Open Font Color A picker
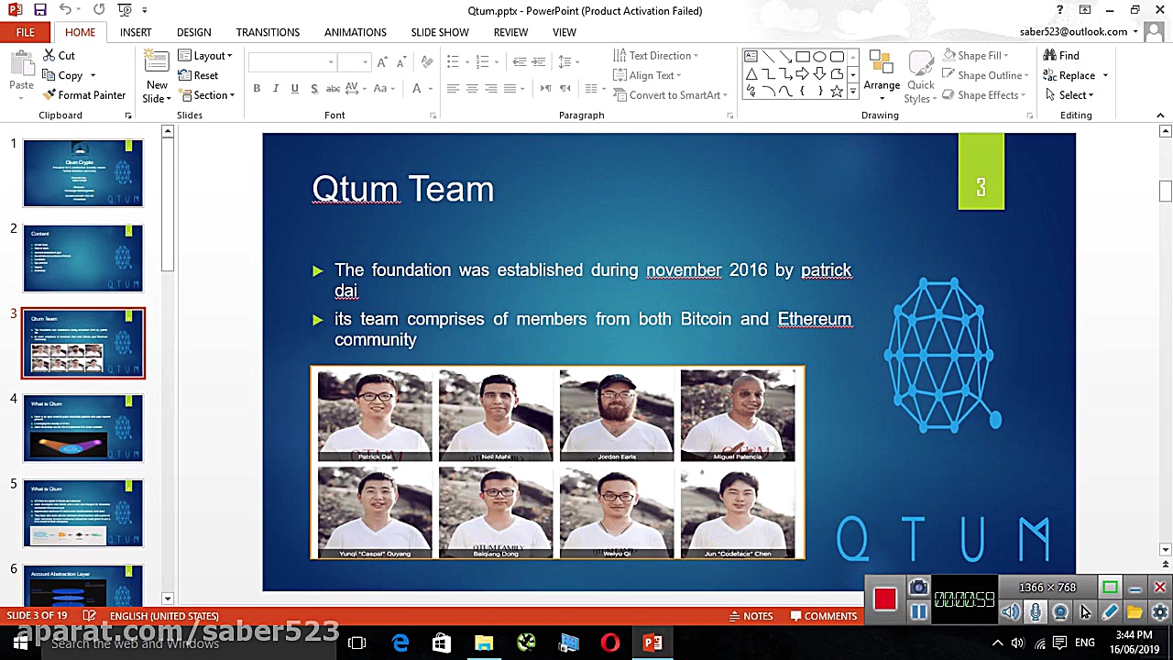Viewport: 1173px width, 660px height. [417, 89]
